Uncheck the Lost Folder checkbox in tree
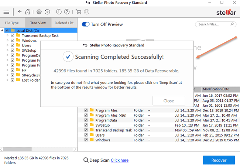 13,80
